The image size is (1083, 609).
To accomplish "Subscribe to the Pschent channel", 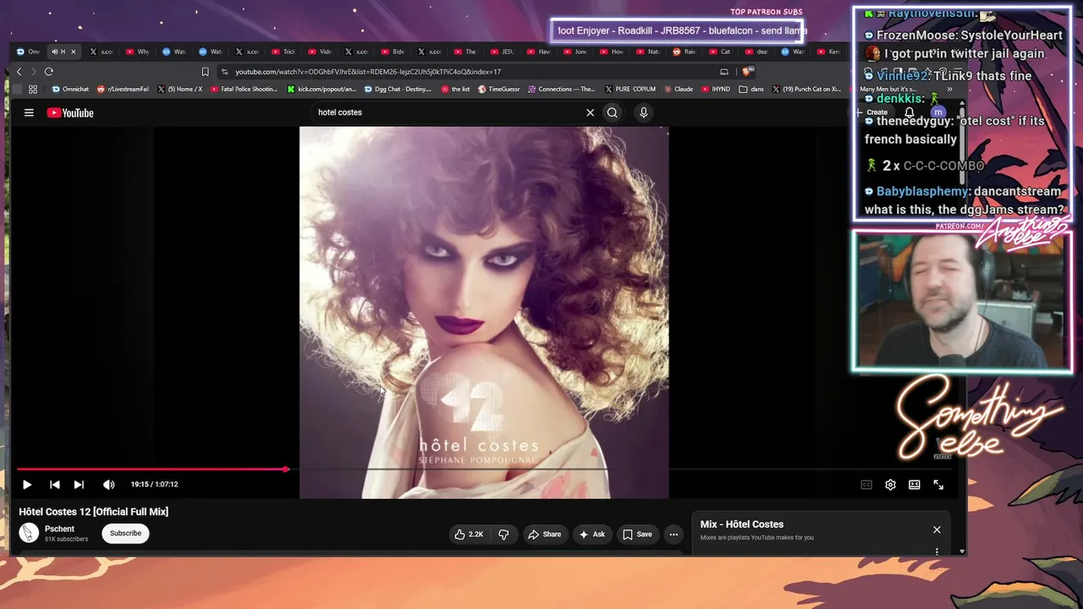I will point(125,533).
